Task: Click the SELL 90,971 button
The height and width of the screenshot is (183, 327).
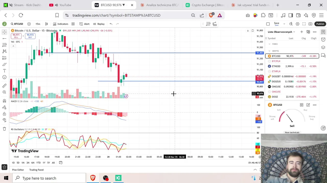Action: (16, 36)
